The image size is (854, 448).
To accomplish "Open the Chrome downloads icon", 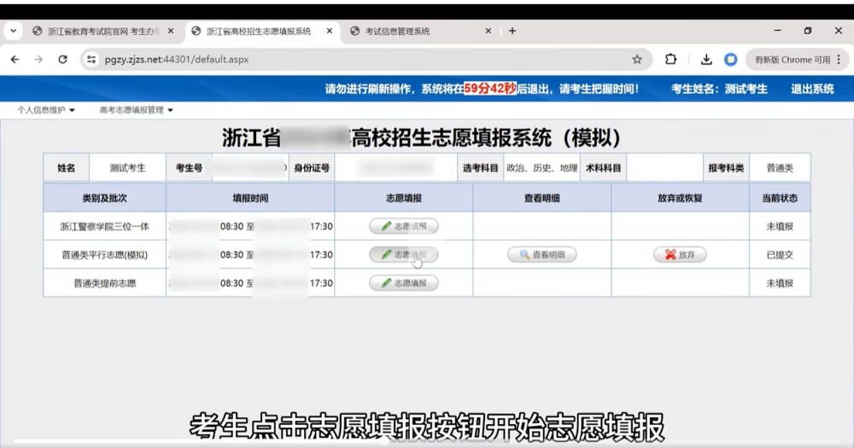I will pos(706,60).
